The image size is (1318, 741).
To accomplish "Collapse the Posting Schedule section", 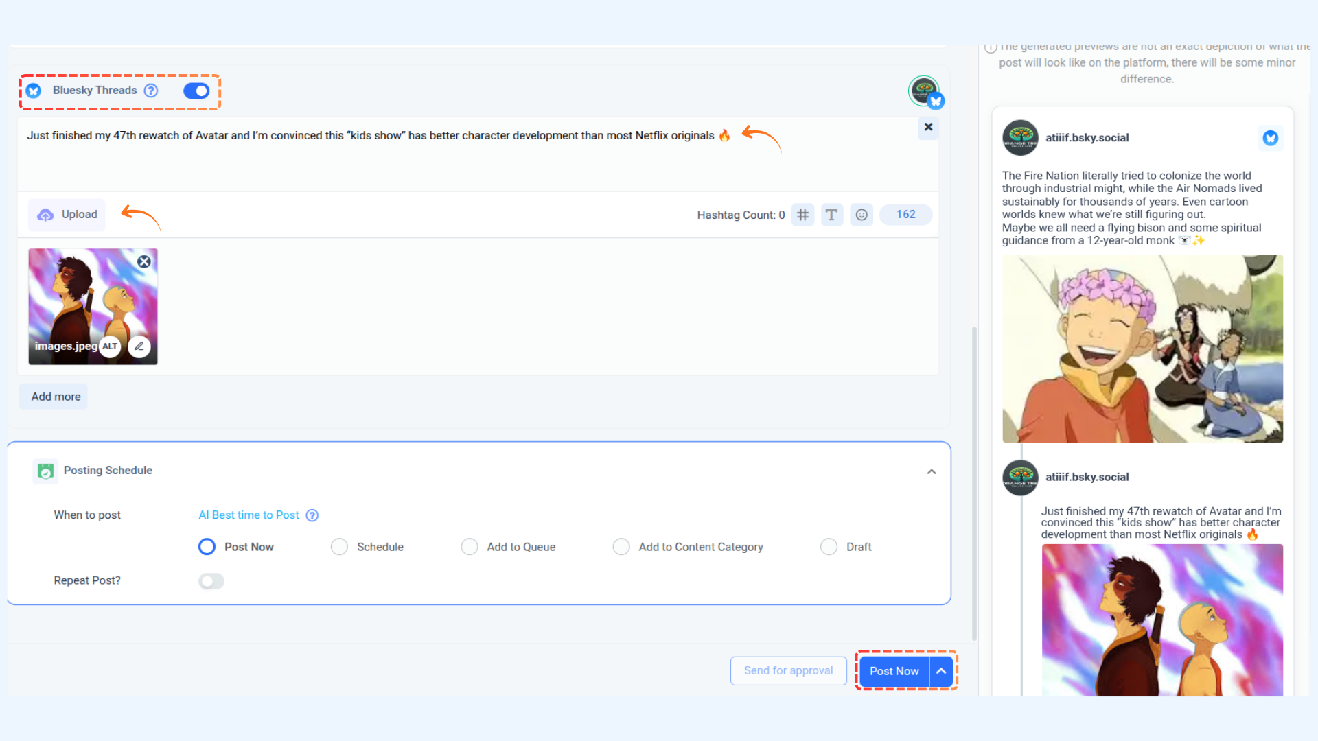I will [x=932, y=471].
